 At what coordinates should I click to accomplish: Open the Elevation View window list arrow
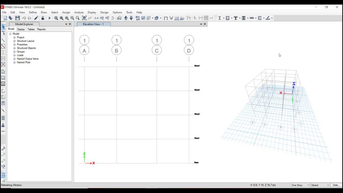tap(201, 24)
